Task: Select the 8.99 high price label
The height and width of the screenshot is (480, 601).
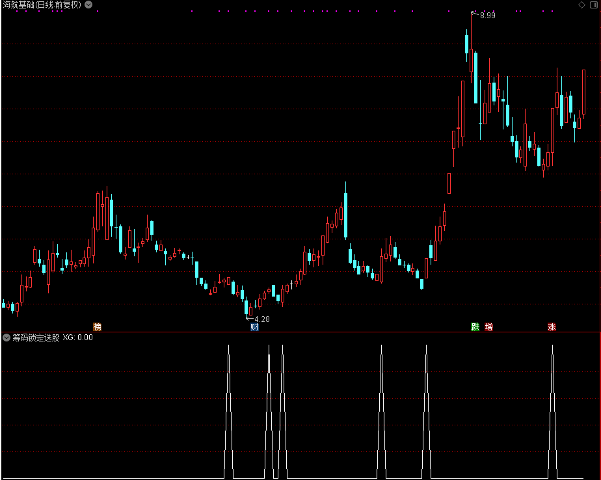Action: [x=488, y=16]
